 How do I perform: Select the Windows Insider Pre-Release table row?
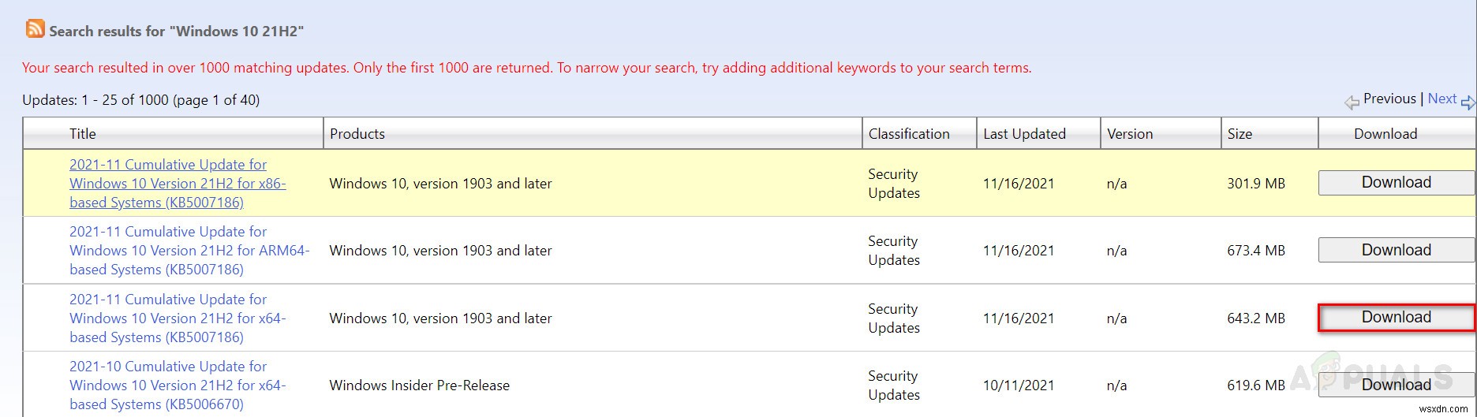749,385
